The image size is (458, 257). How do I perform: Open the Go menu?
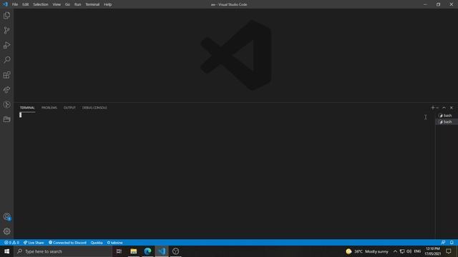coord(67,4)
